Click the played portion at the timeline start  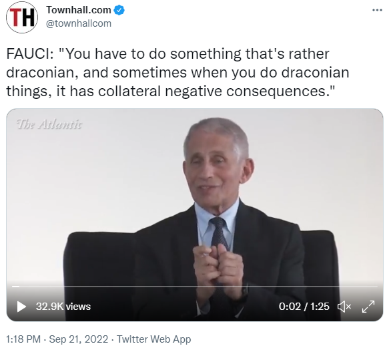[15, 287]
